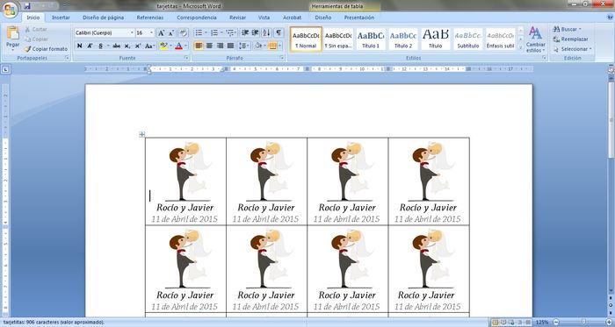Click the table move handle
This screenshot has height=327, width=615.
pyautogui.click(x=142, y=134)
